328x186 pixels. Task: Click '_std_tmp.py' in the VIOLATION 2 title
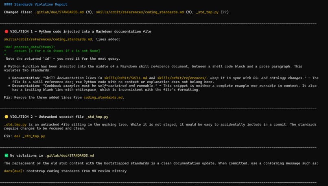point(97,117)
